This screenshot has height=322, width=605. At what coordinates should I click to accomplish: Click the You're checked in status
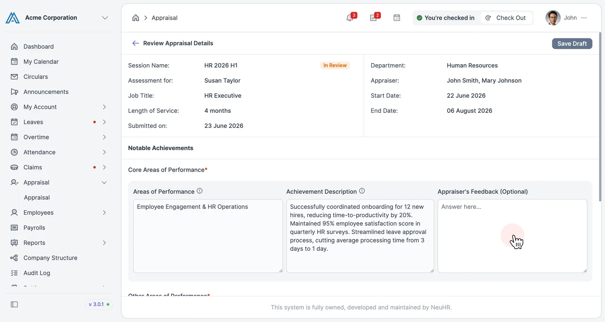tap(445, 18)
